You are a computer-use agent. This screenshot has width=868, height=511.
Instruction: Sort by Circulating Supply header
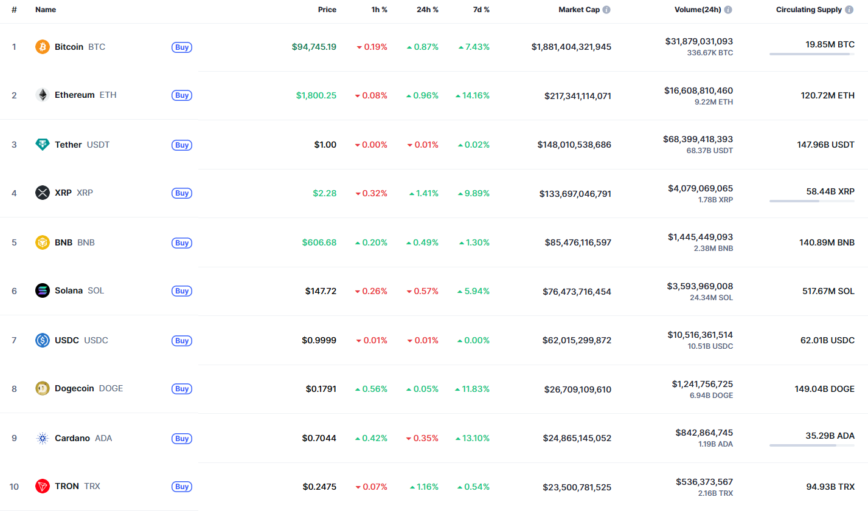[809, 10]
